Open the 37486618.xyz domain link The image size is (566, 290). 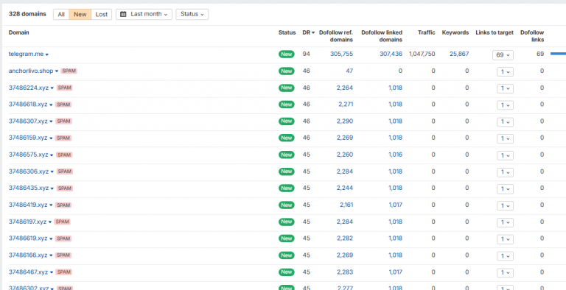28,105
